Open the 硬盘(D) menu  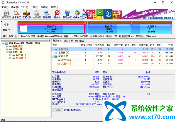coord(15,7)
